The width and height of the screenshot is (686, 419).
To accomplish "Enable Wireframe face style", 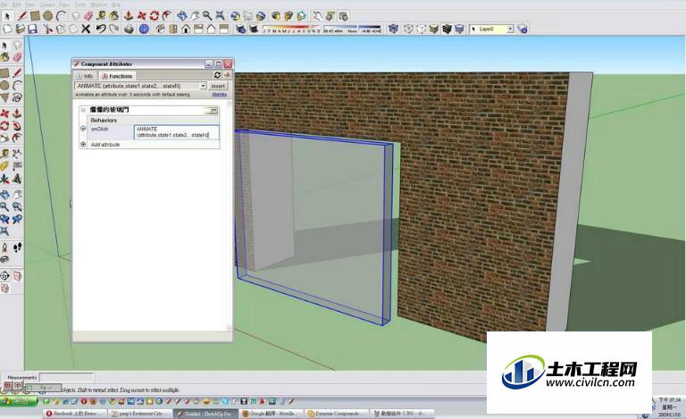I will coord(408,29).
